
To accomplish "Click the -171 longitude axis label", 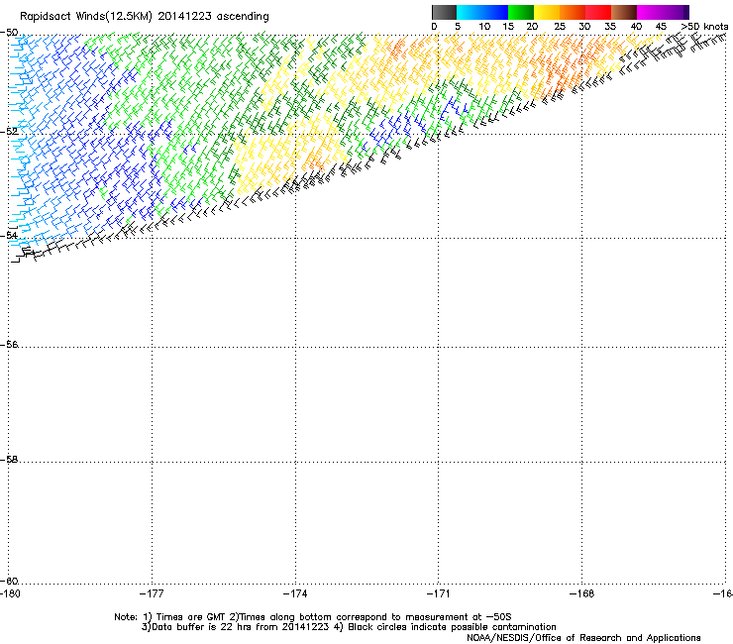I will (x=439, y=593).
